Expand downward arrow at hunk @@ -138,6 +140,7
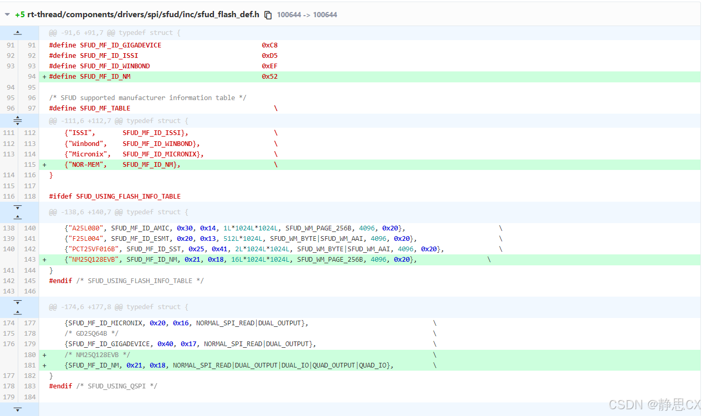Image resolution: width=703 pixels, height=416 pixels. tap(17, 207)
